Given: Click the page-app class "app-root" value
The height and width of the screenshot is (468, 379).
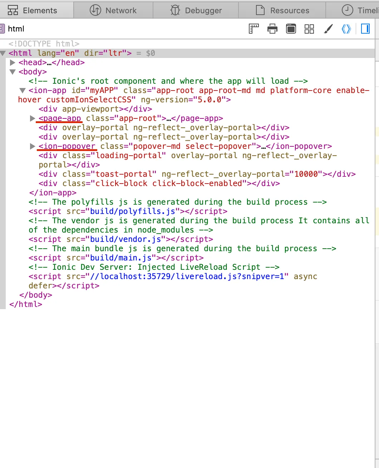Looking at the screenshot, I should tap(138, 118).
